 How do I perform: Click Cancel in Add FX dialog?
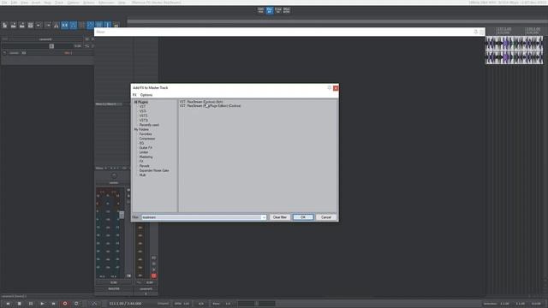[326, 217]
